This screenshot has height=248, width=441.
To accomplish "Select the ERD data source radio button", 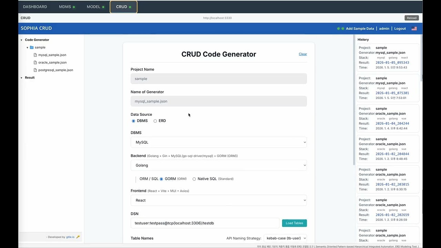I will [x=155, y=121].
